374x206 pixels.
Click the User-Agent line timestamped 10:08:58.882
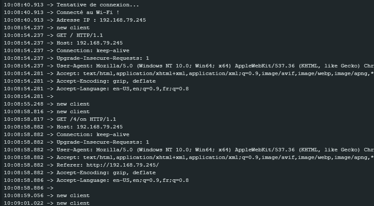pos(189,150)
